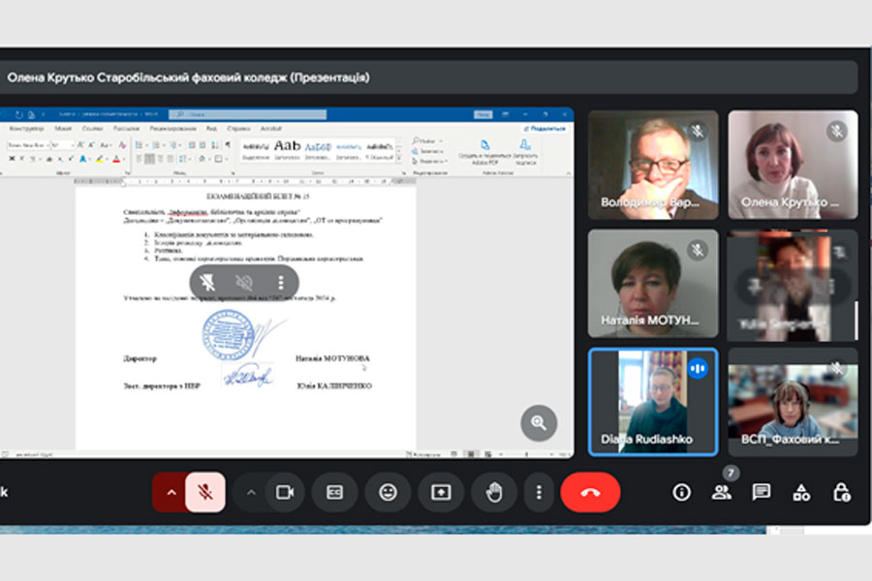Turn on closed captions (CC)
Image resolution: width=872 pixels, height=581 pixels.
(x=334, y=492)
